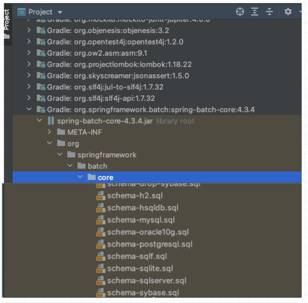Select the 'springframework' folder label
This screenshot has height=303, width=308.
click(107, 155)
